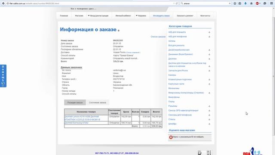Open the Дисплей Lenovo A316 product link
Image resolution: width=275 pixels, height=155 pixels.
coord(82,118)
